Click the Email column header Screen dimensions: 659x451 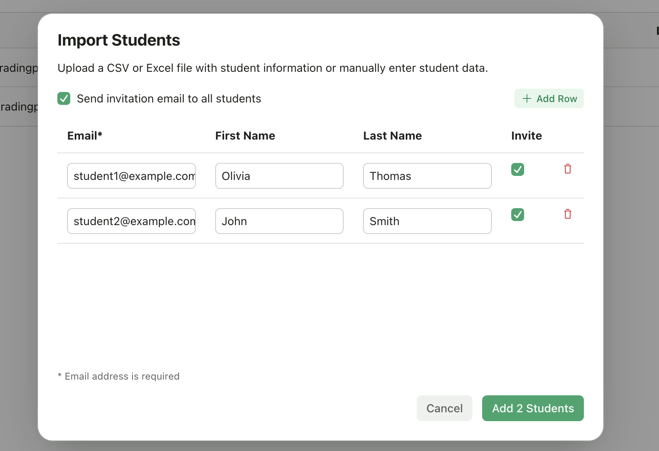point(84,136)
